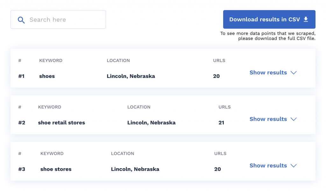Click the "To see more data points" note text
The image size is (326, 193).
[x=268, y=36]
